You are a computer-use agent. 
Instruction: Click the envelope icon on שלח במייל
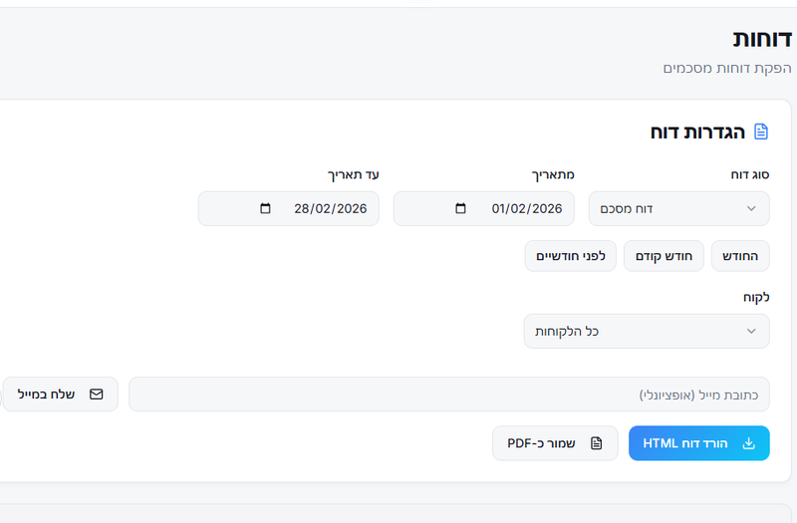(x=97, y=394)
